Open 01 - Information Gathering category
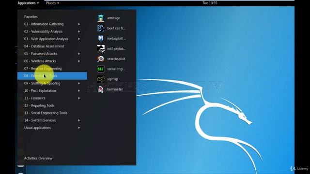 [x=52, y=24]
